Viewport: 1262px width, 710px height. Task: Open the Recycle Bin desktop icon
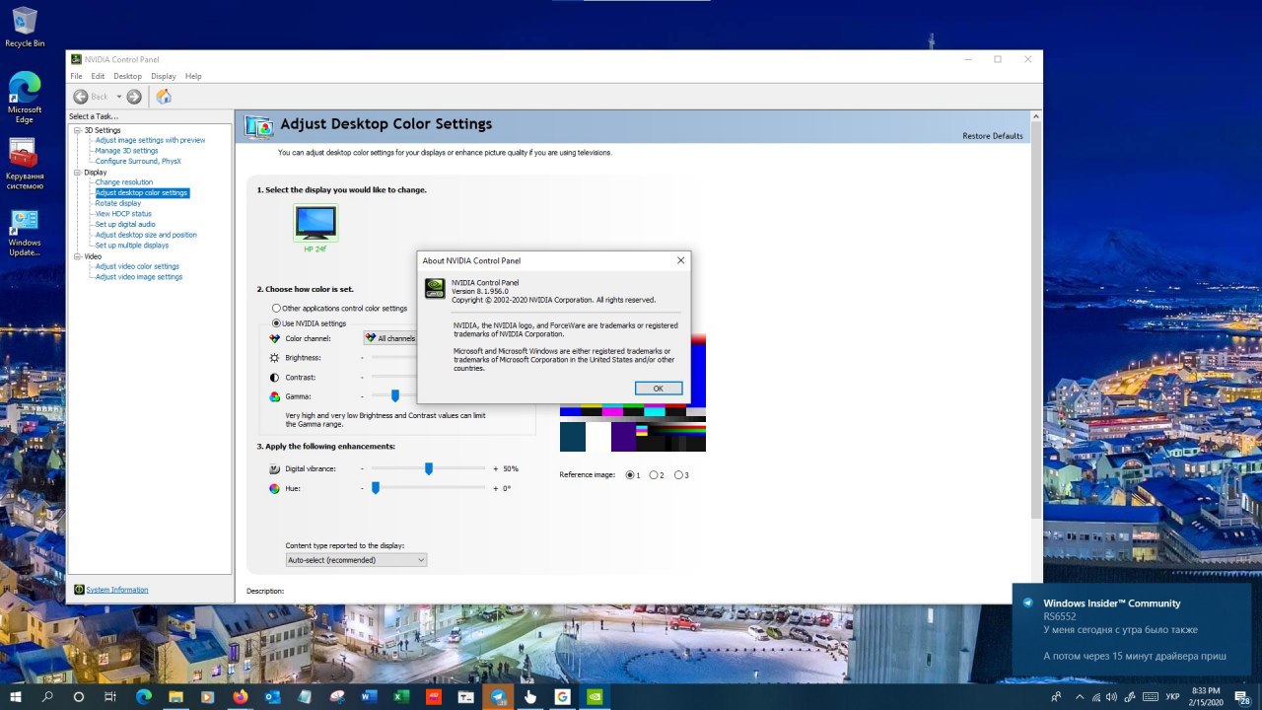(25, 28)
